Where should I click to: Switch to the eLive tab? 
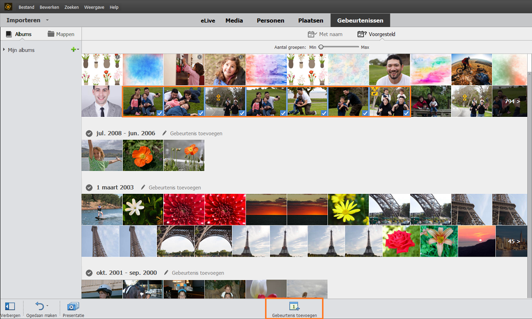[208, 20]
